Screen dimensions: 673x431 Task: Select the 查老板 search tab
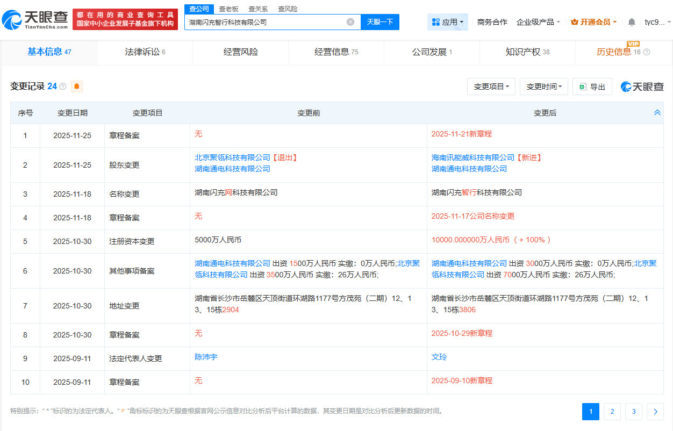[228, 9]
